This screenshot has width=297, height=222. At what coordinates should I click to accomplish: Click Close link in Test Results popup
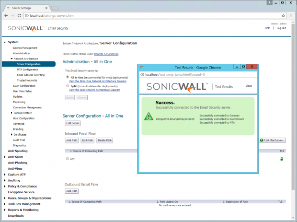[x=249, y=86]
